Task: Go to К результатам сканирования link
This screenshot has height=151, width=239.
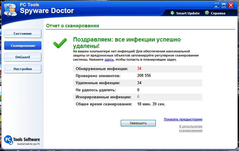Action: pyautogui.click(x=191, y=128)
